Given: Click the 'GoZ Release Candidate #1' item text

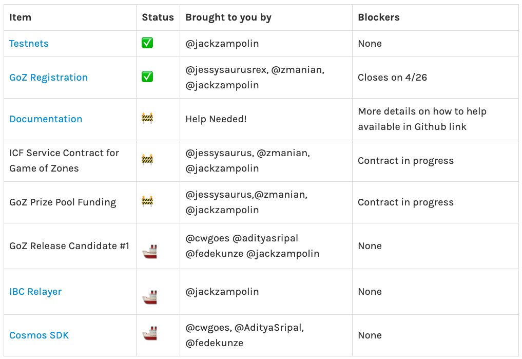Looking at the screenshot, I should (x=69, y=246).
